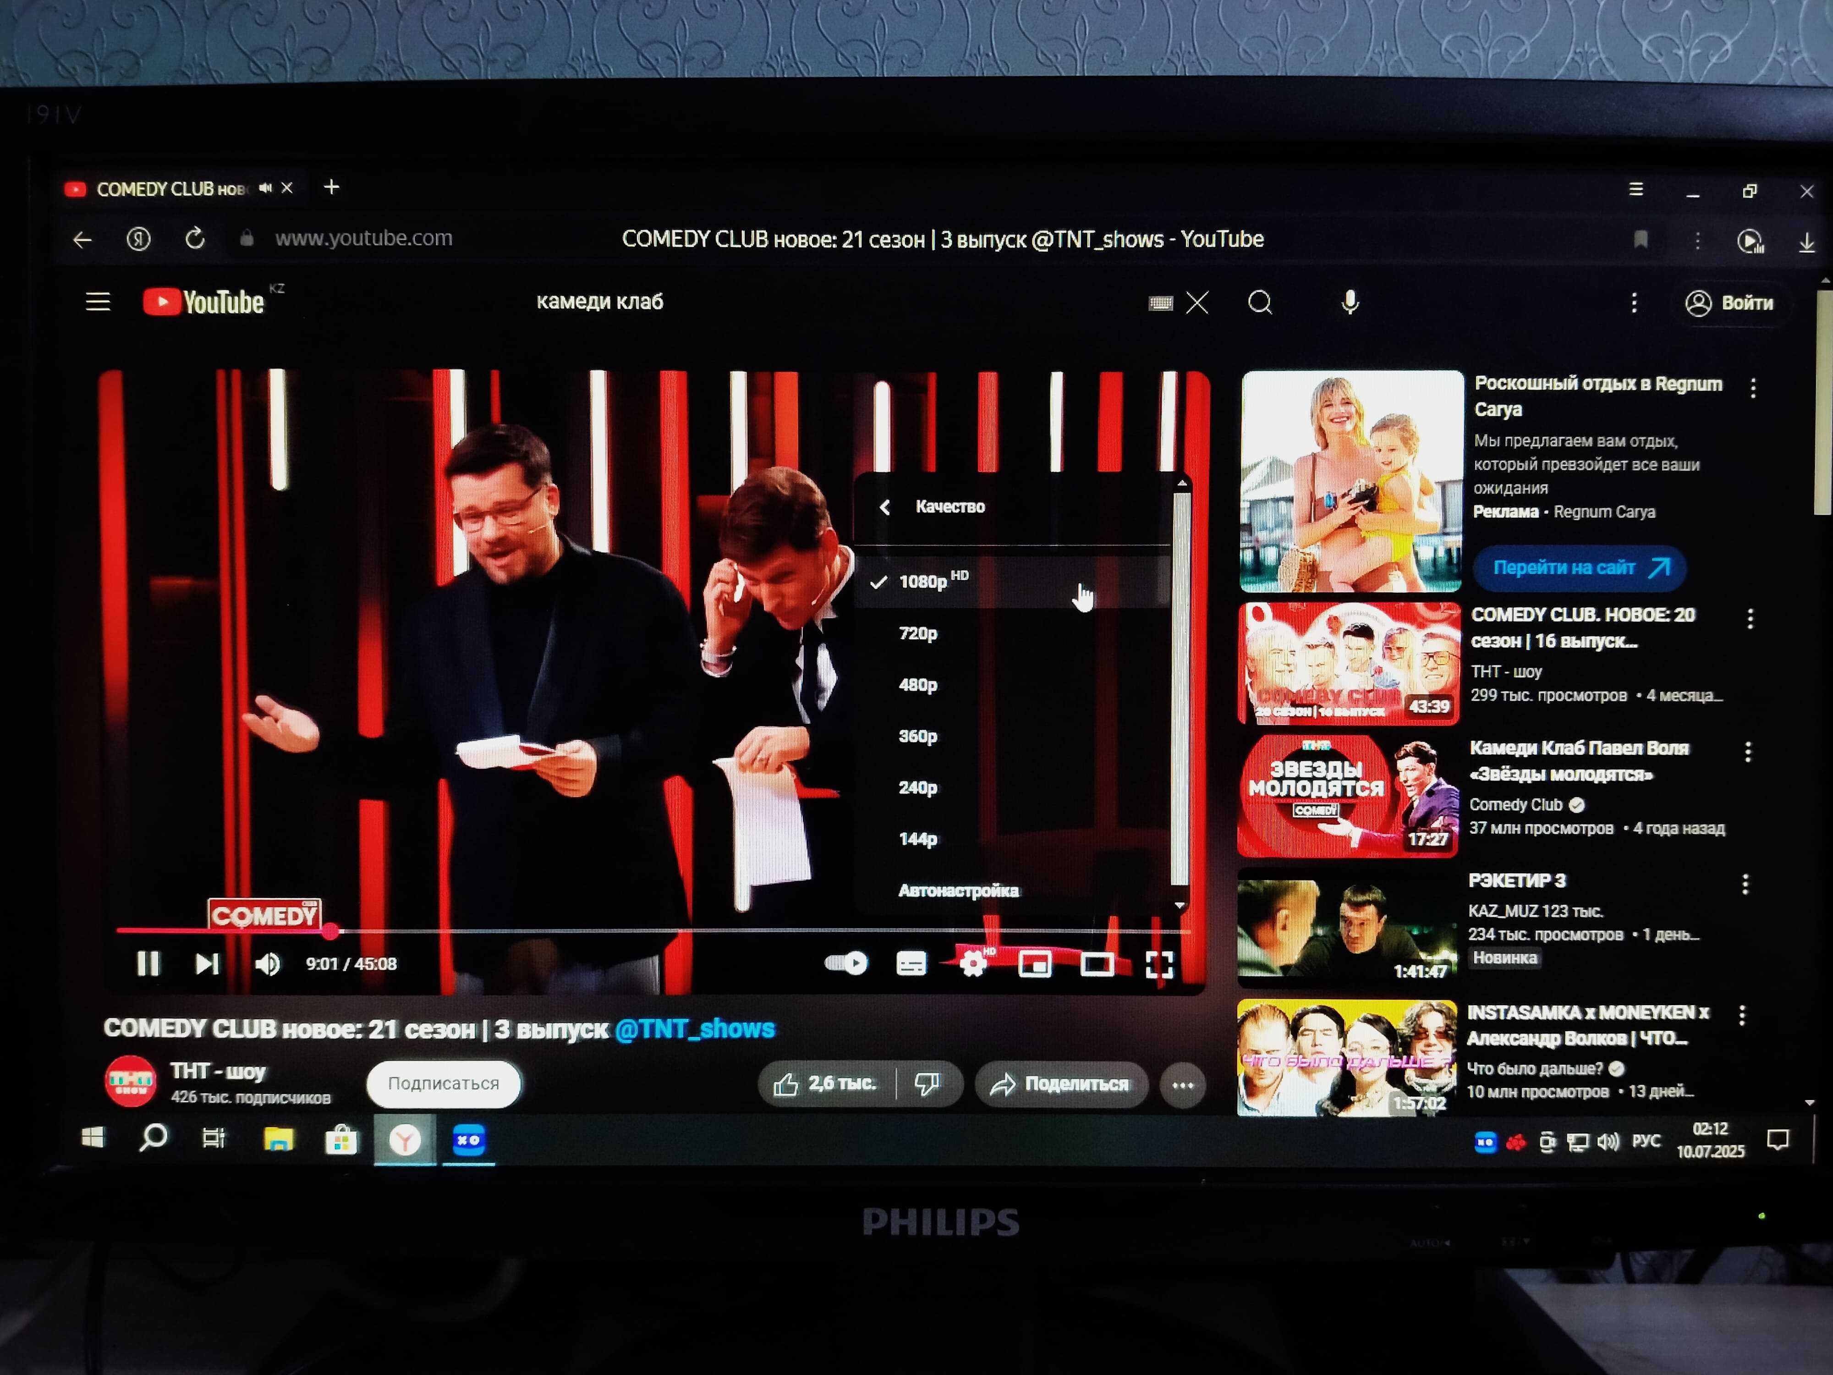The height and width of the screenshot is (1375, 1833).
Task: Open options for РЭКЕТИР 3 video
Action: coord(1745,884)
